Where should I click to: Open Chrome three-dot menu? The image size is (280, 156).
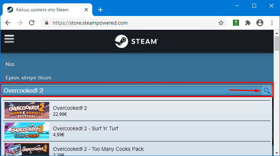pos(272,23)
